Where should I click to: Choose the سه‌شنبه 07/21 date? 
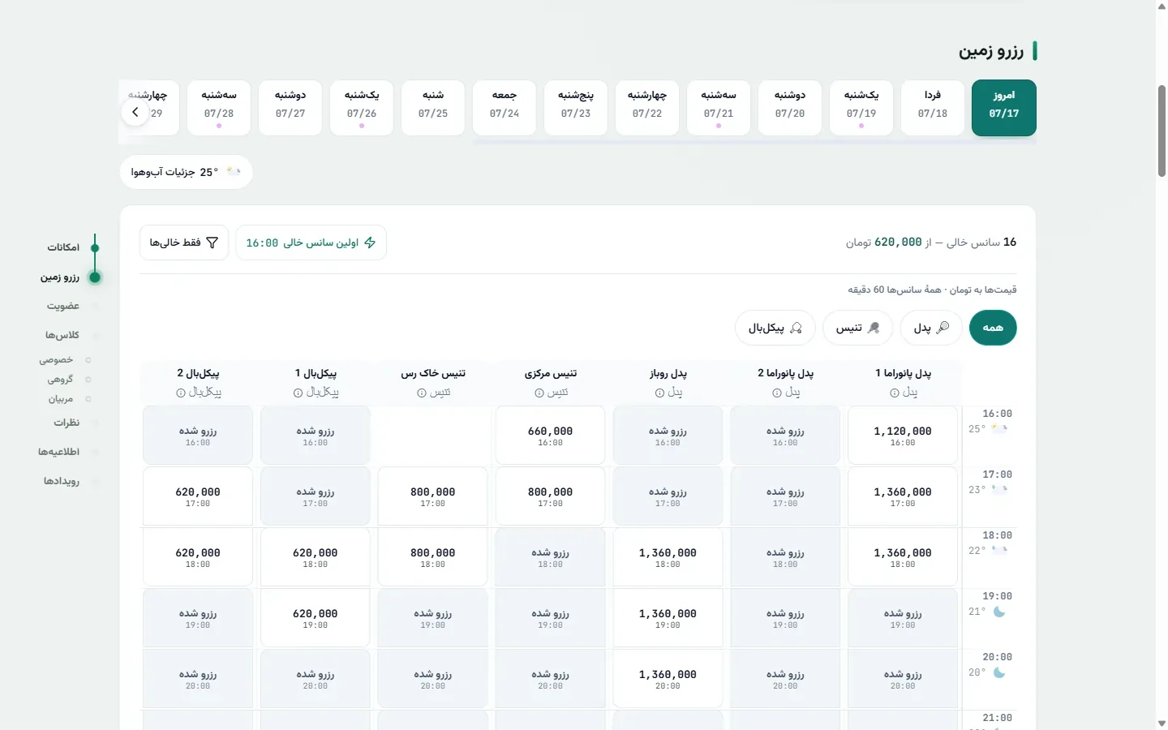pyautogui.click(x=719, y=108)
